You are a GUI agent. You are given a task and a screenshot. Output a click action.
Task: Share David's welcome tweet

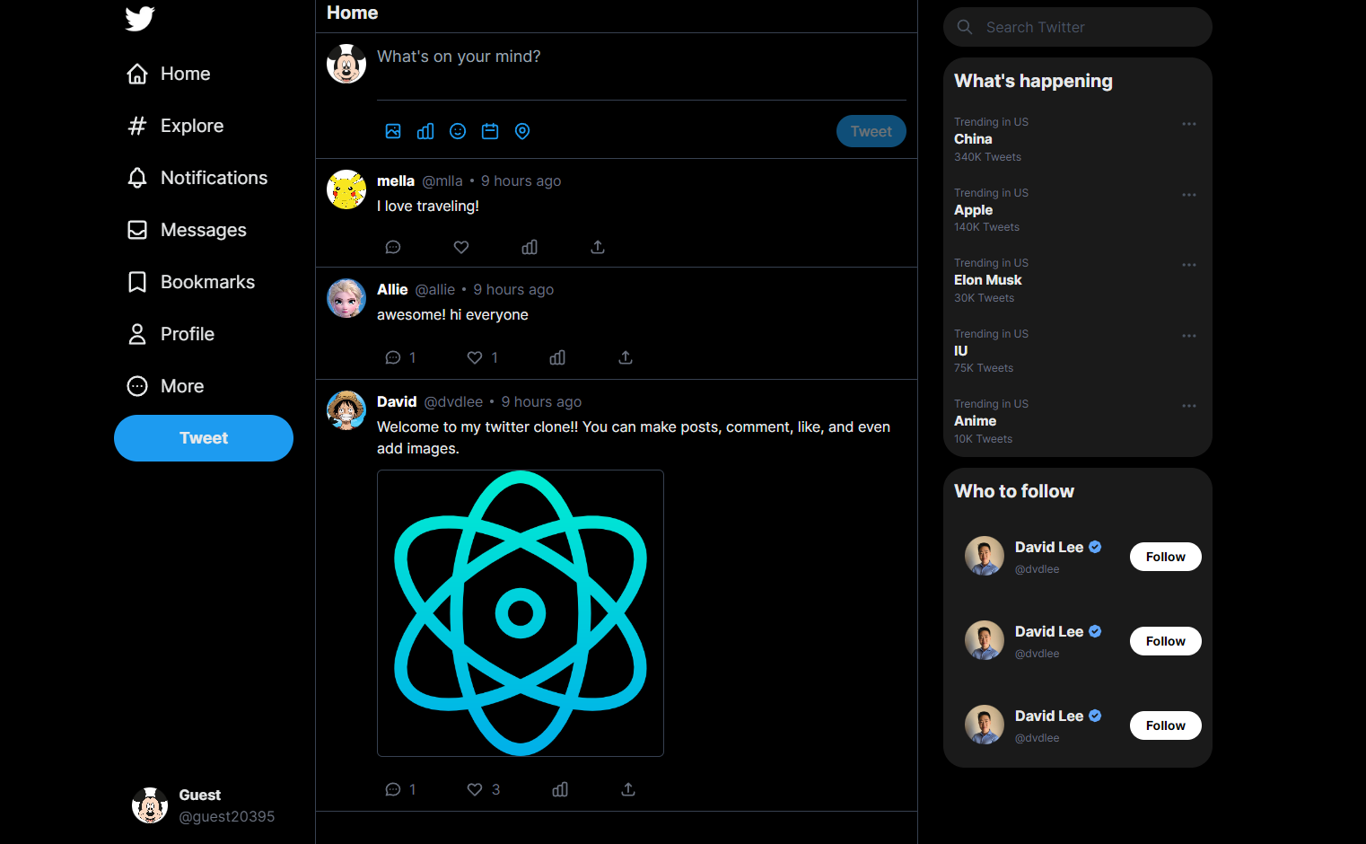[627, 789]
